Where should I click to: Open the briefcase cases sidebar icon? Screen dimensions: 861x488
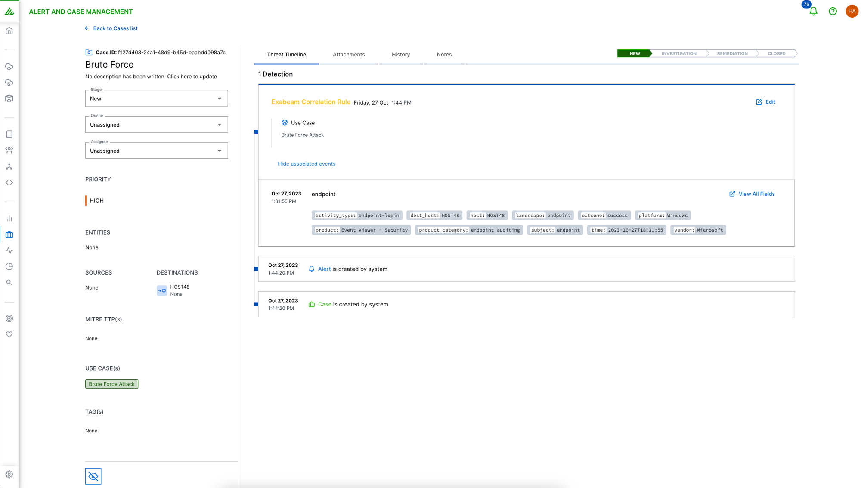9,235
